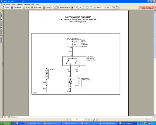The height and width of the screenshot is (125, 156).
Task: Open the Widok menu
Action: [x=14, y=4]
